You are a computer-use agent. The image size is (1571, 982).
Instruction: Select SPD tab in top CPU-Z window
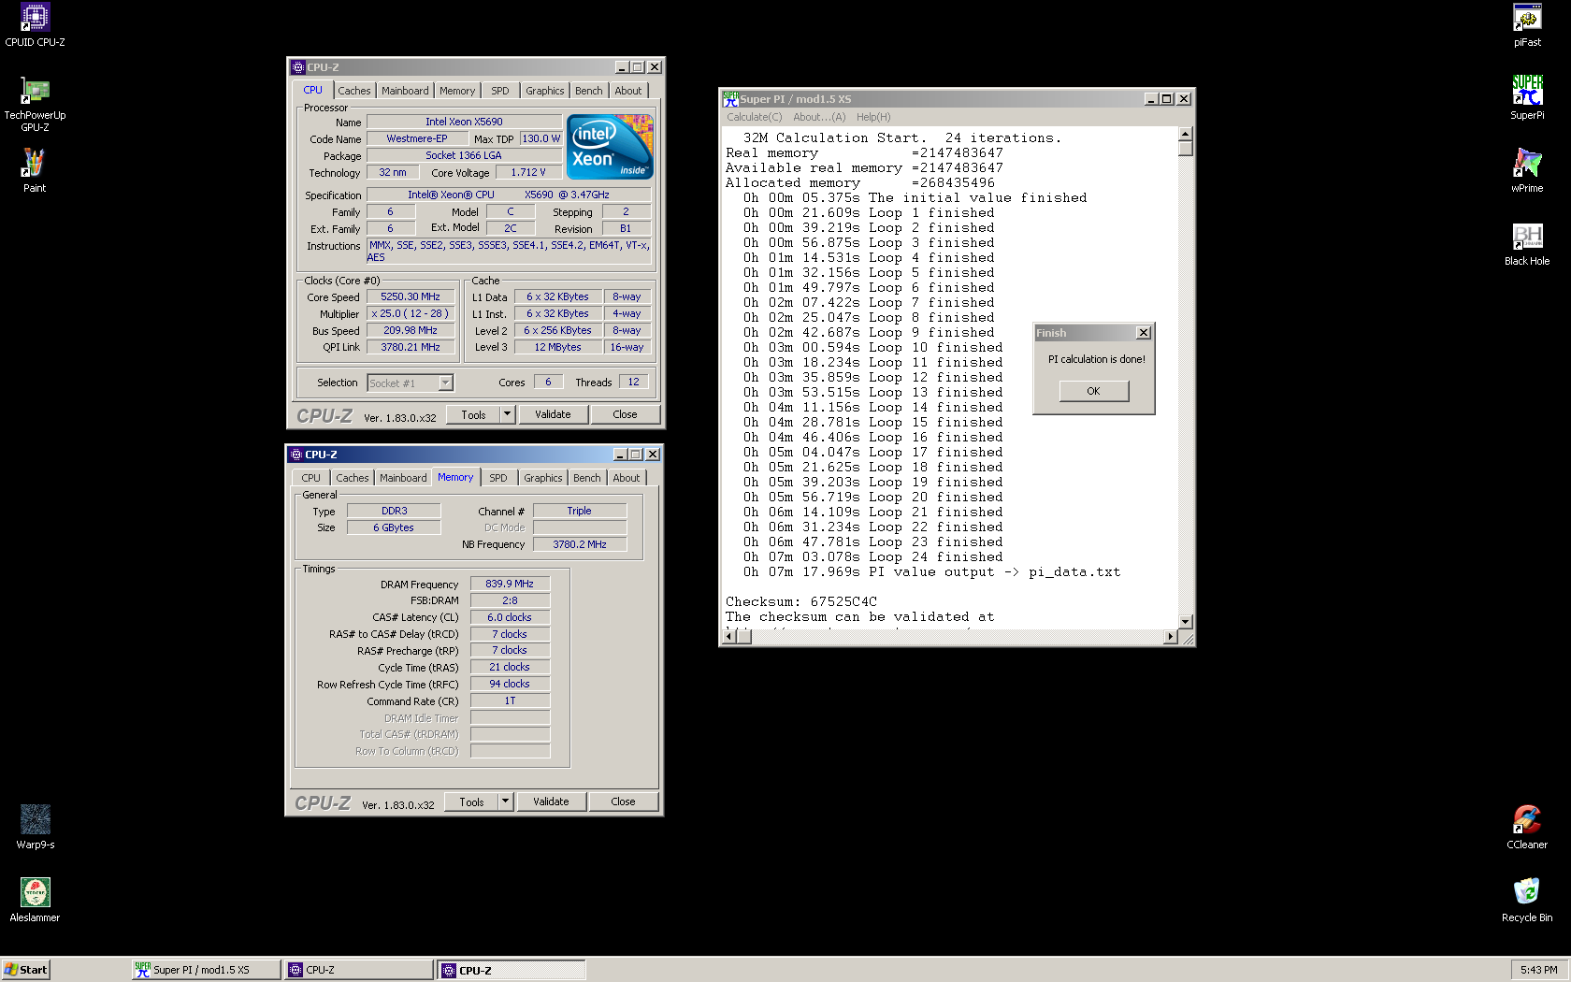pos(500,91)
